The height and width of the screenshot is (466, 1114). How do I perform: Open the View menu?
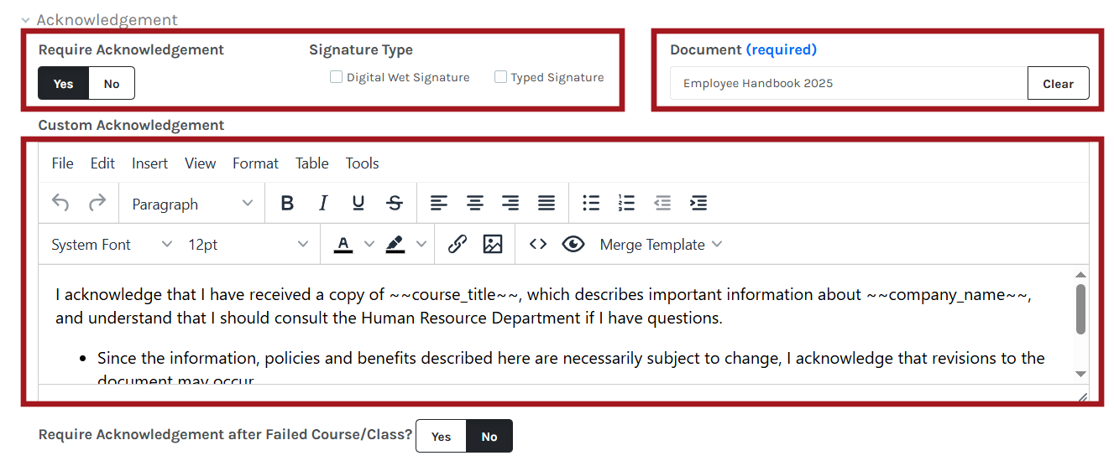coord(200,163)
